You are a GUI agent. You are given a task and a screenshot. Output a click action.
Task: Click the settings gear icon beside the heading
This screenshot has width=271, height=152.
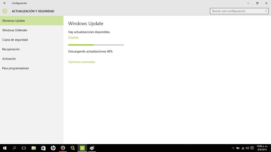tap(5, 11)
